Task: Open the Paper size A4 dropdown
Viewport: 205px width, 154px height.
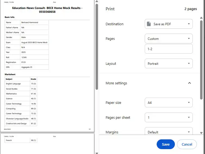Action: click(168, 102)
